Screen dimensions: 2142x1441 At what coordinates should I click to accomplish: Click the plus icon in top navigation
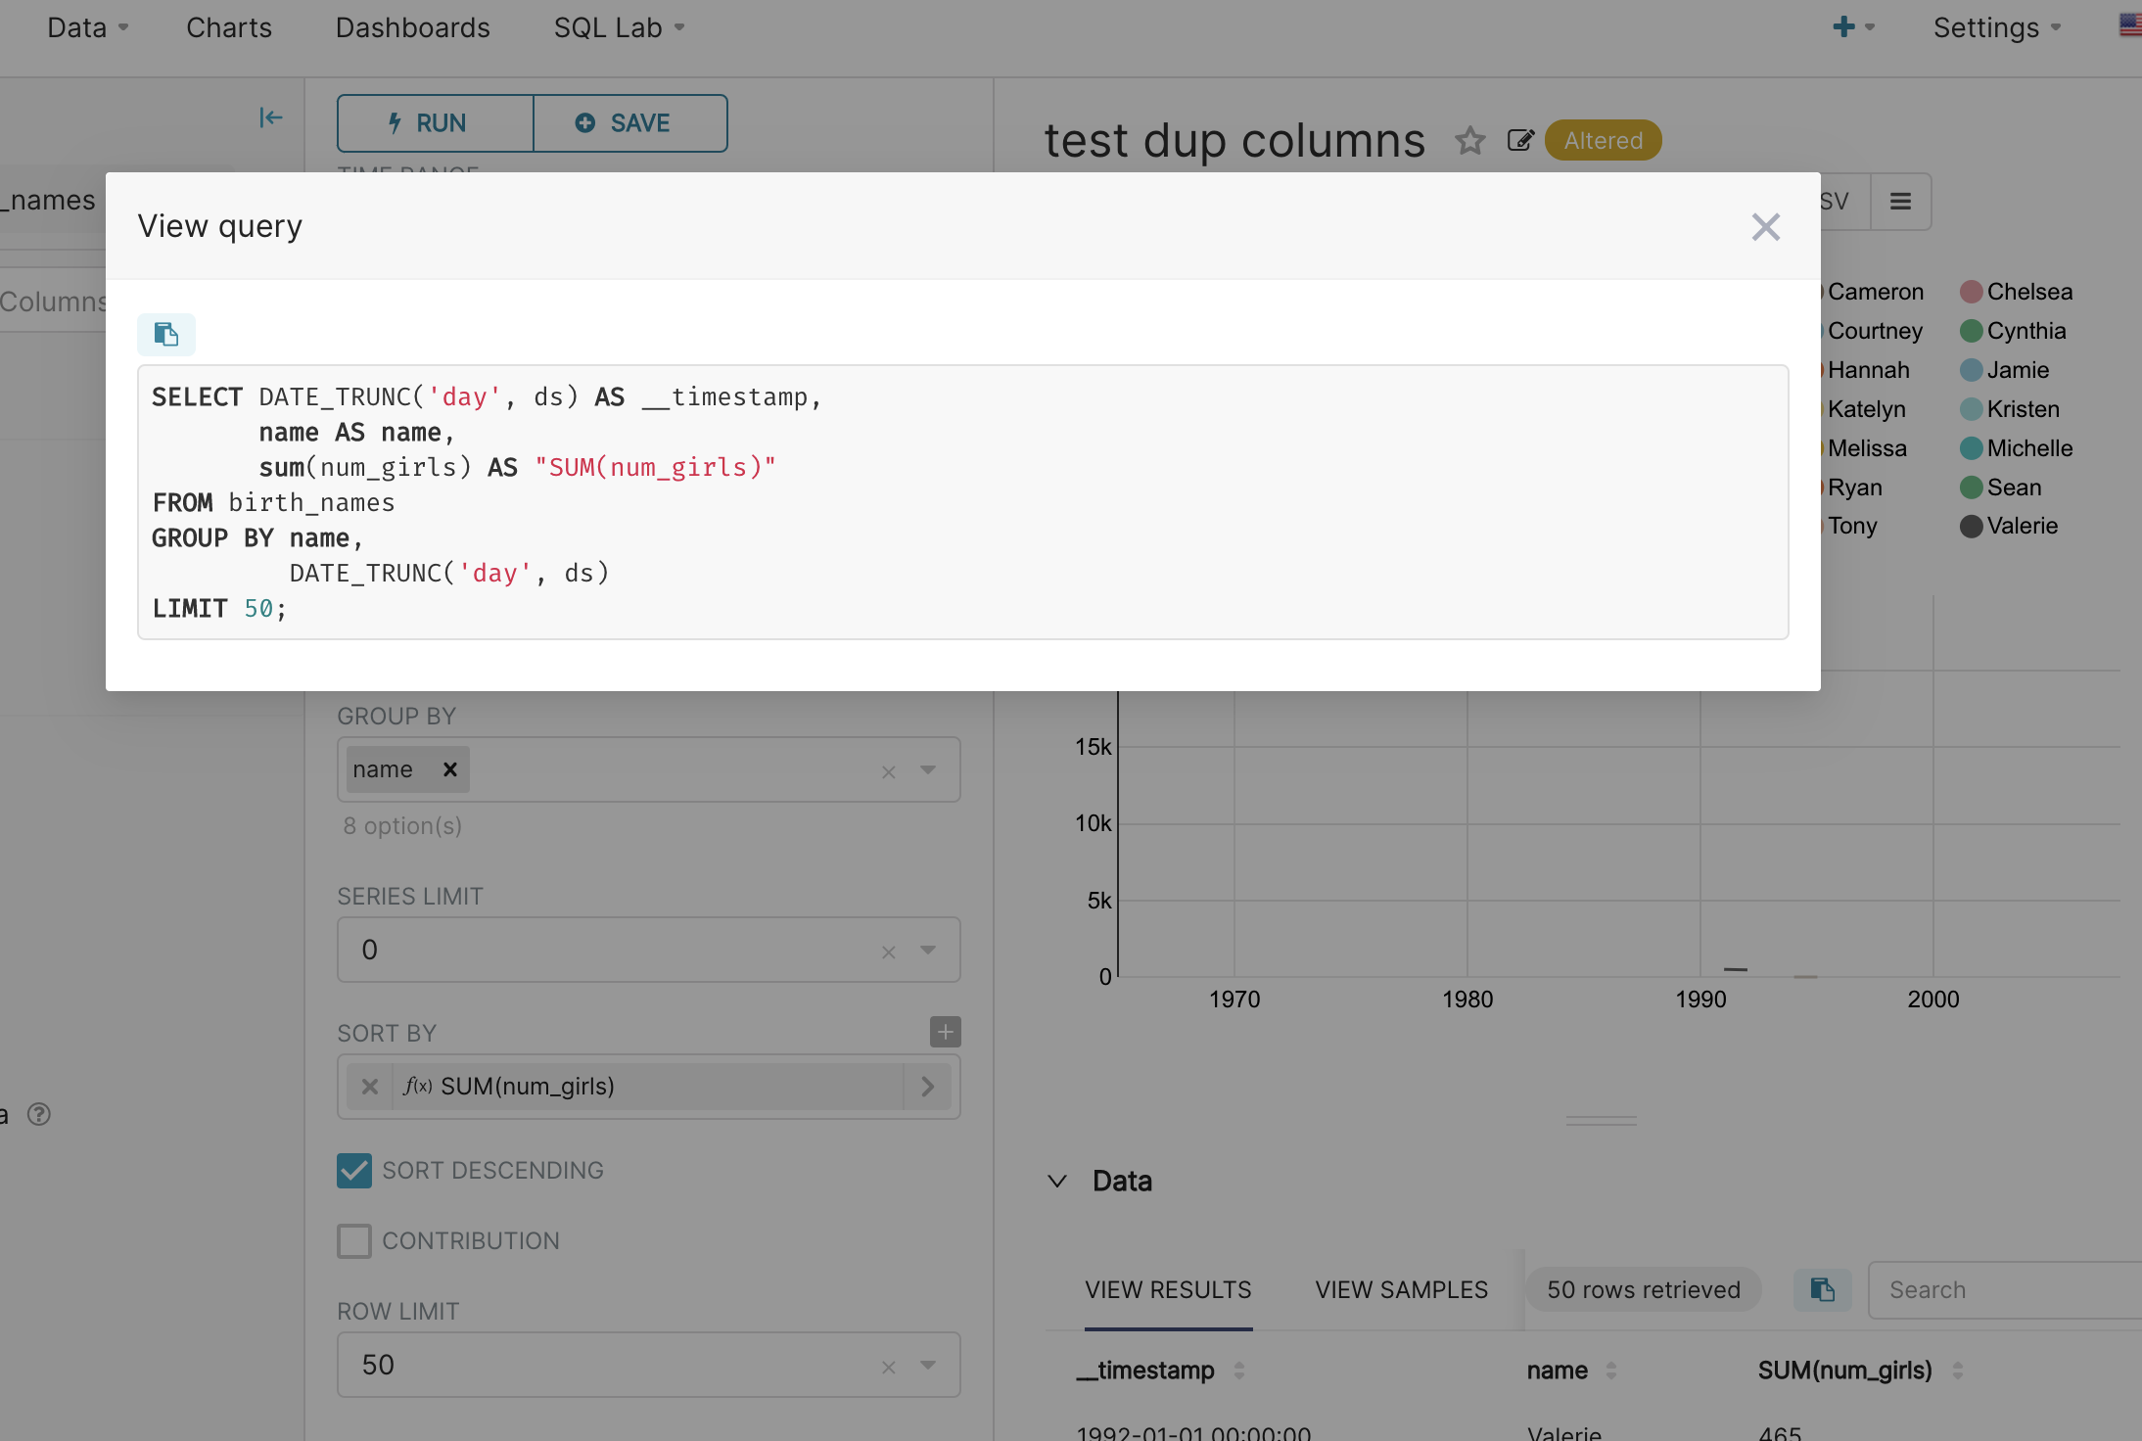click(1844, 27)
